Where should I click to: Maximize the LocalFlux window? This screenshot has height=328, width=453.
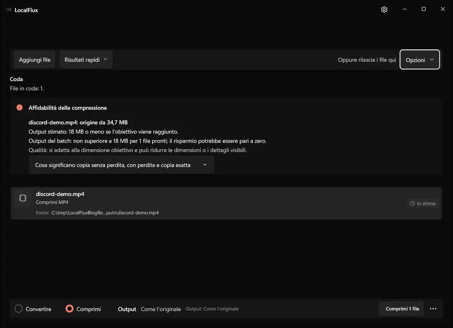coord(424,9)
